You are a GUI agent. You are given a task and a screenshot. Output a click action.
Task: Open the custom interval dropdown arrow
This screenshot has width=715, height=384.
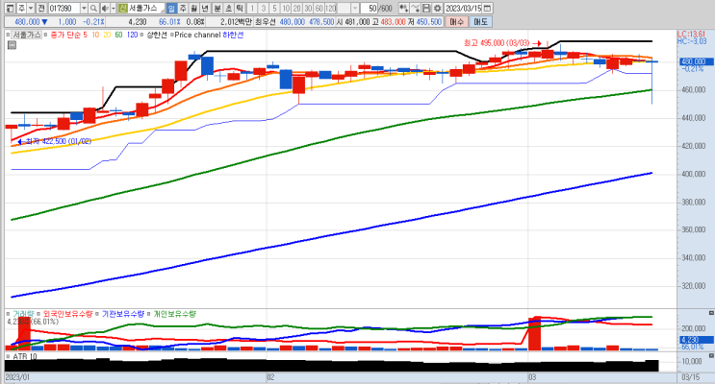point(355,9)
